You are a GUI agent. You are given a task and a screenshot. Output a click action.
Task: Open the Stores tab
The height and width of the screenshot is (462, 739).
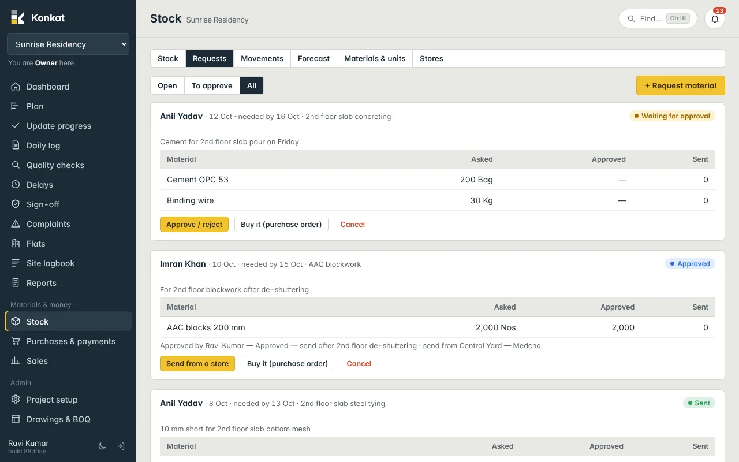pos(431,58)
